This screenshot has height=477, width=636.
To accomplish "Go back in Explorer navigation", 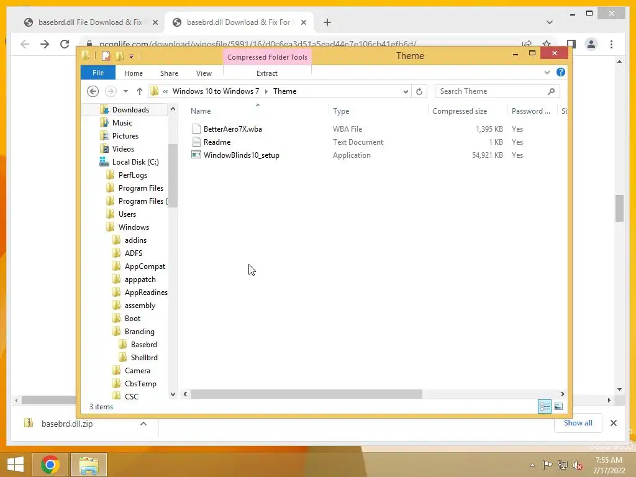I will point(93,91).
